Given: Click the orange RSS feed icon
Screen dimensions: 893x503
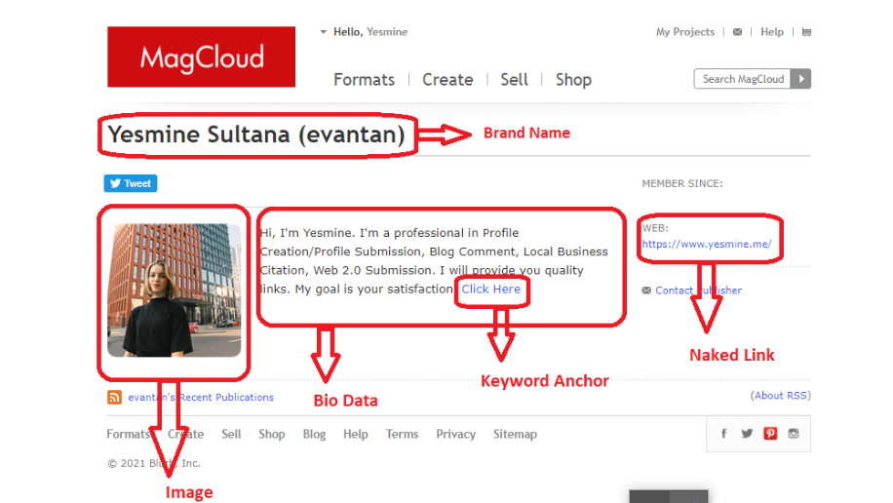Looking at the screenshot, I should pyautogui.click(x=114, y=397).
